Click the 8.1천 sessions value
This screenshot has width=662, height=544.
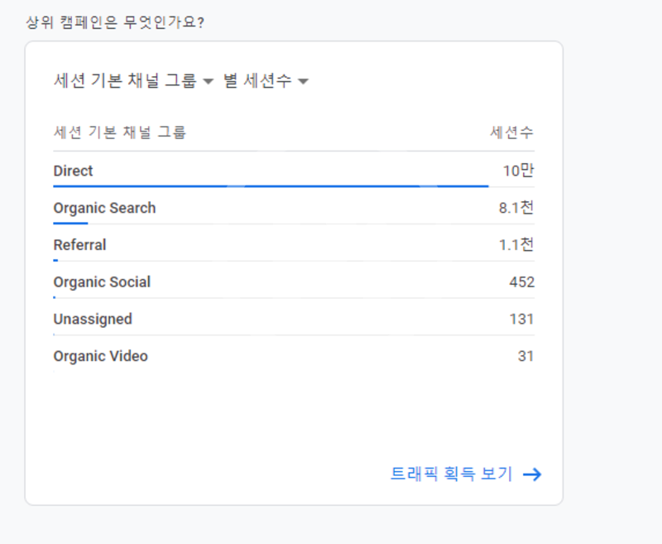(x=516, y=208)
